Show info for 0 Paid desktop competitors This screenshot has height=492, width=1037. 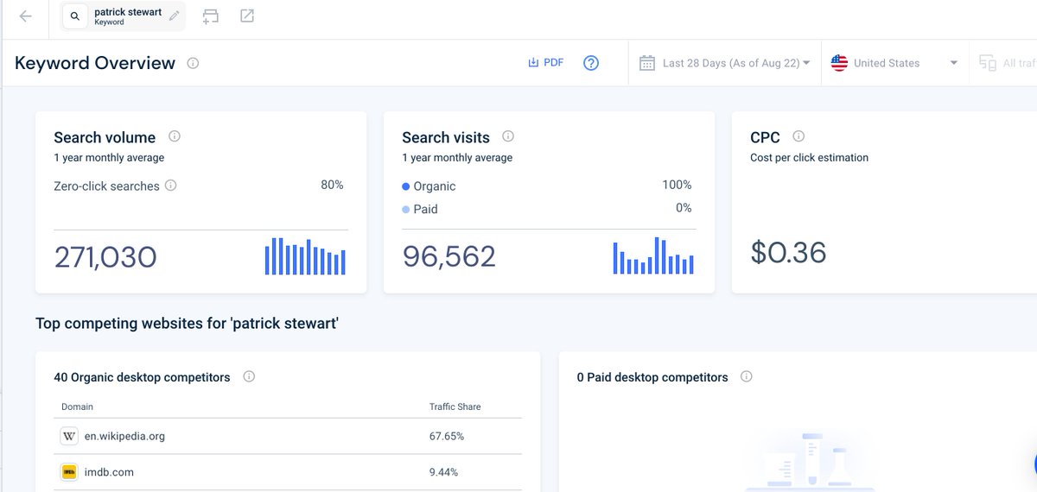point(747,377)
